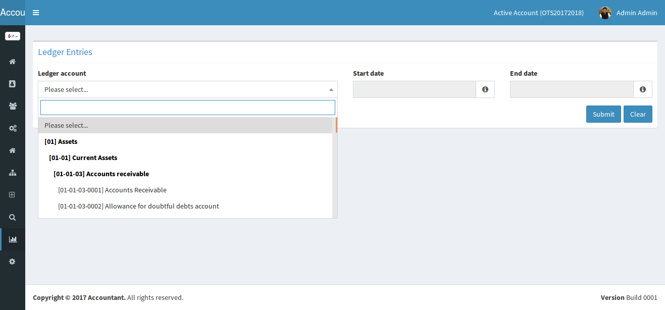The height and width of the screenshot is (310, 665).
Task: Select the 'Please select...' option in list
Action: pos(185,125)
